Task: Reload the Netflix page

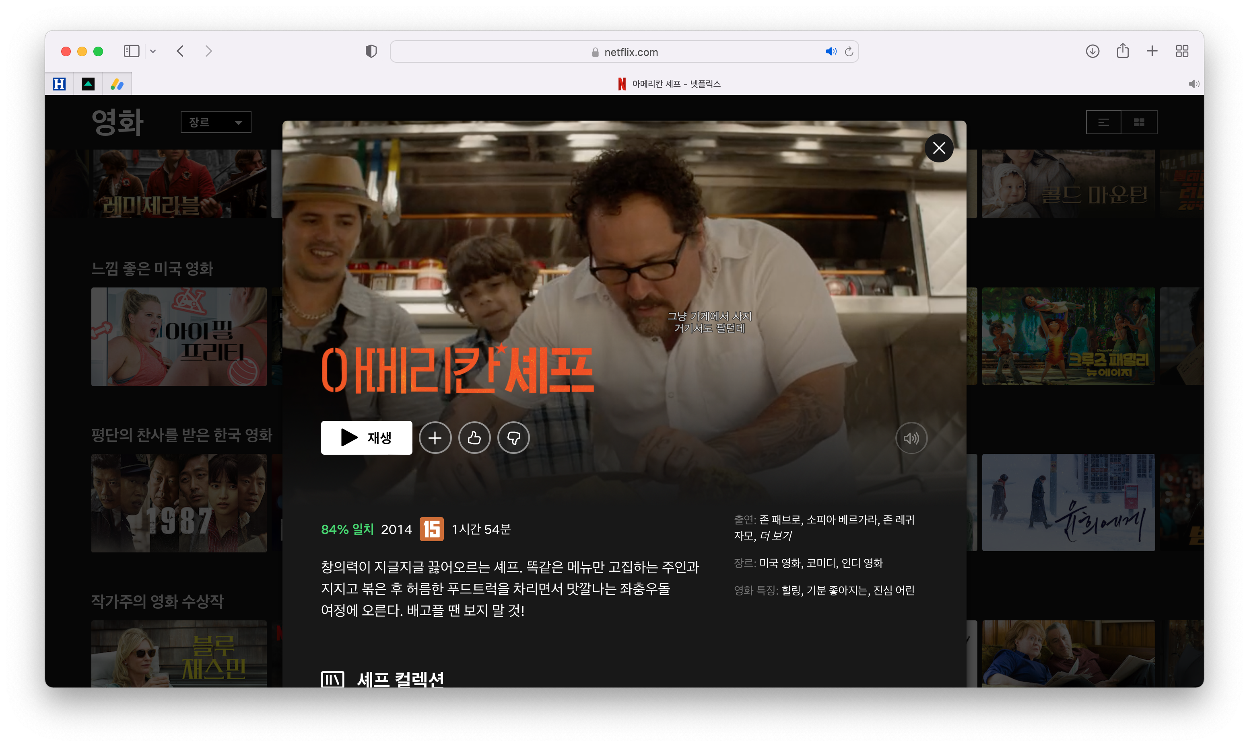Action: [x=849, y=51]
